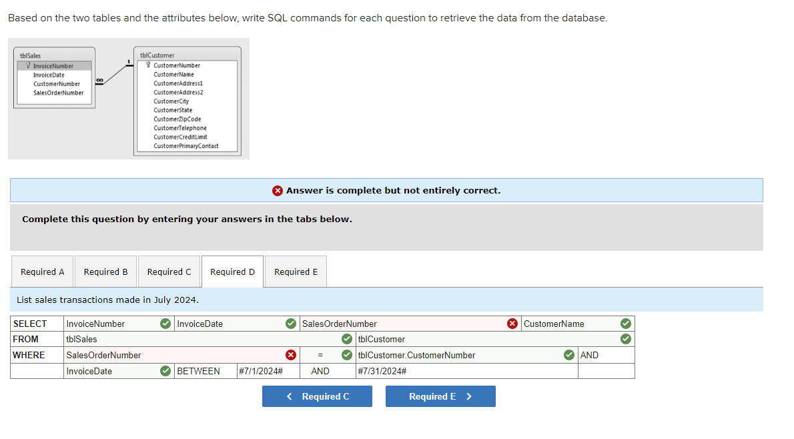Select the Required D tab
794x439 pixels.
232,272
